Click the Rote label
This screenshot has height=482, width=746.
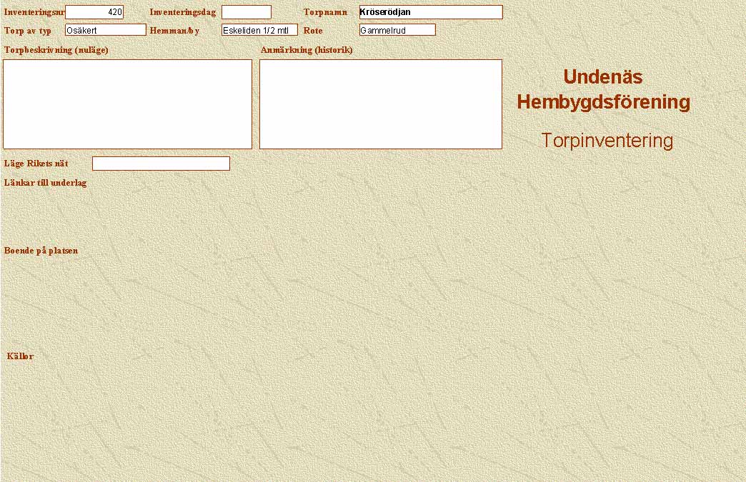pyautogui.click(x=313, y=31)
